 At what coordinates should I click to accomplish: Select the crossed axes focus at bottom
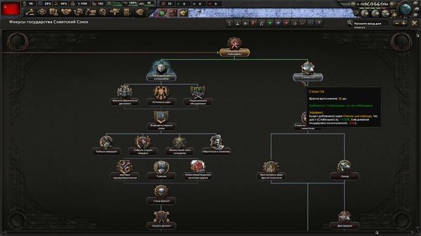point(161,220)
